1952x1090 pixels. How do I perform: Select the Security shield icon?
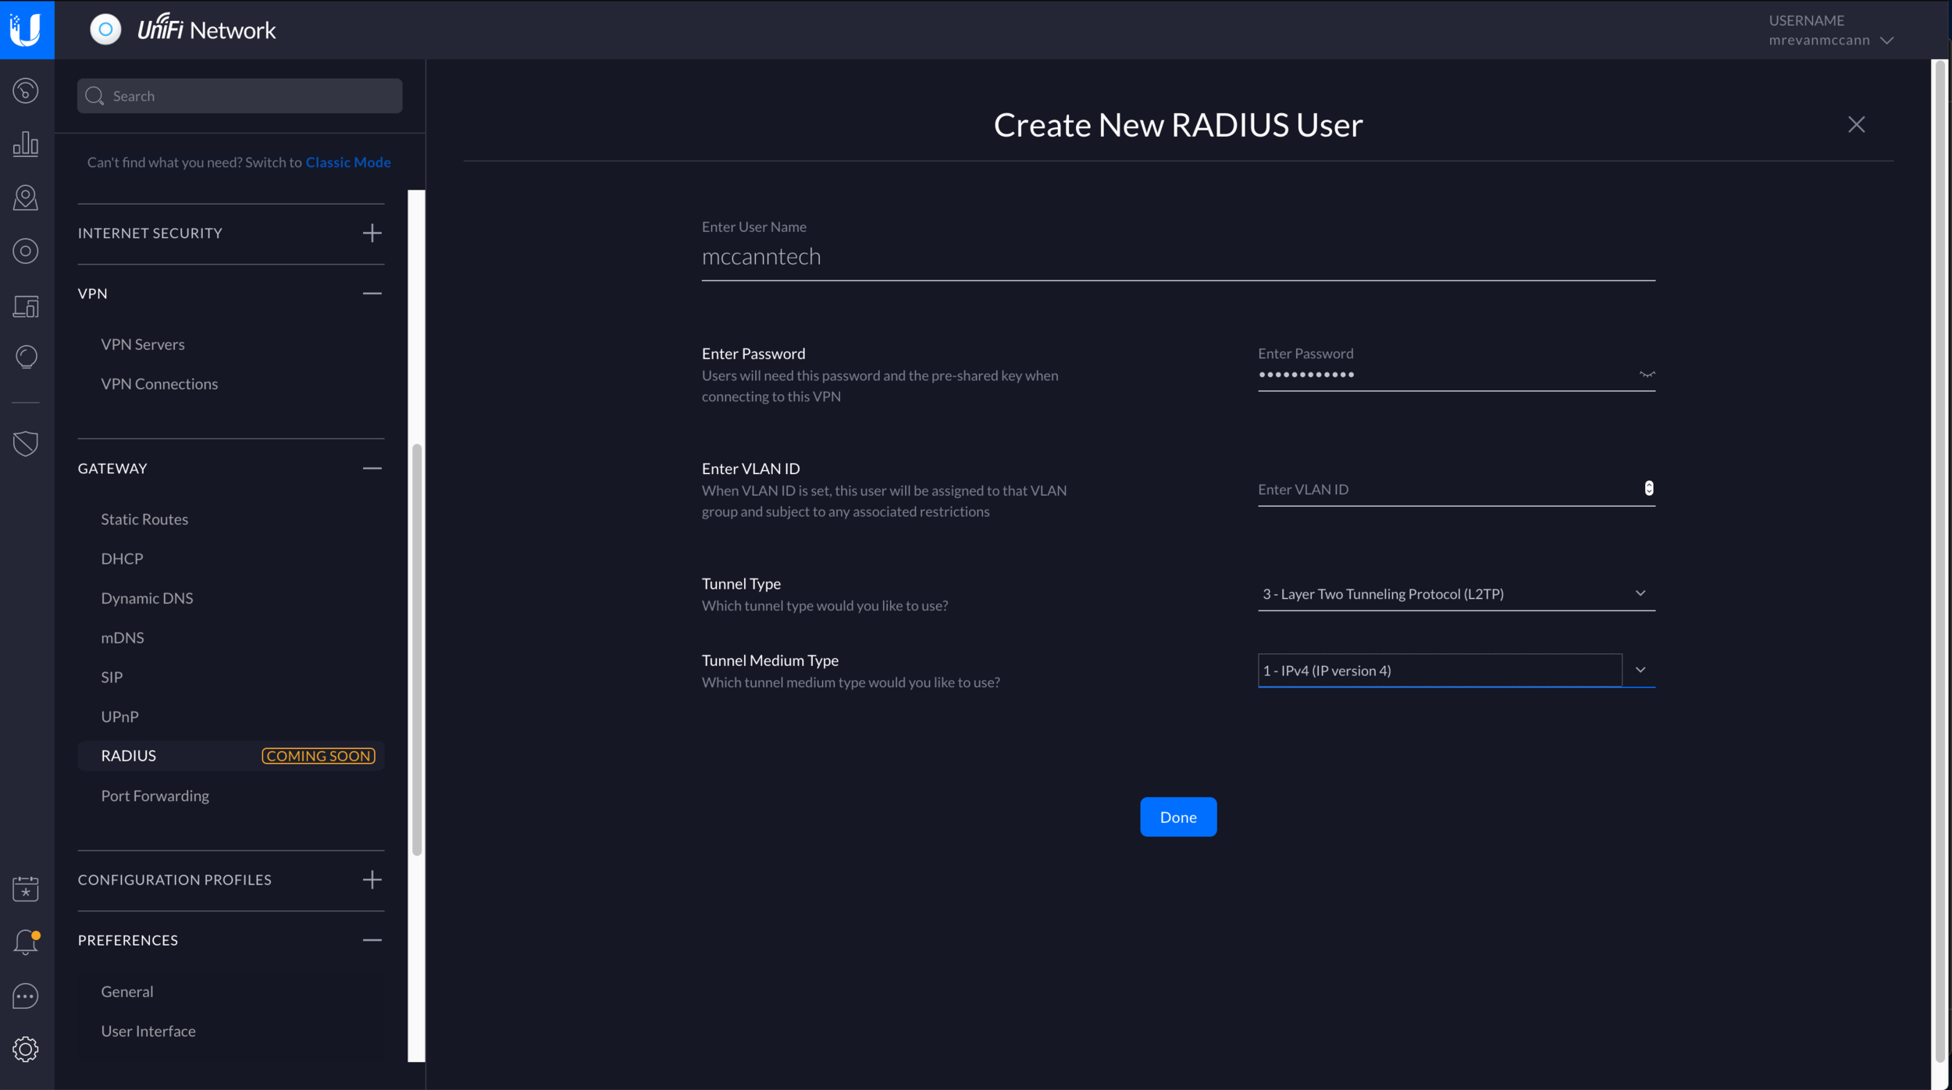click(27, 443)
